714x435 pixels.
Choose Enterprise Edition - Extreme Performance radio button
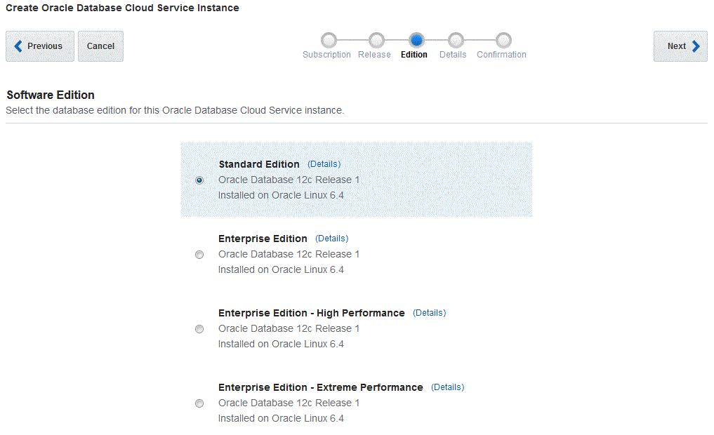(x=199, y=403)
